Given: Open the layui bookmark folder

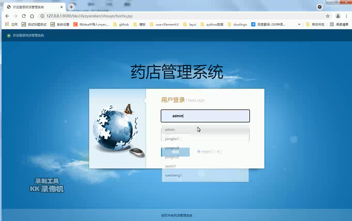Looking at the screenshot, I should 190,24.
